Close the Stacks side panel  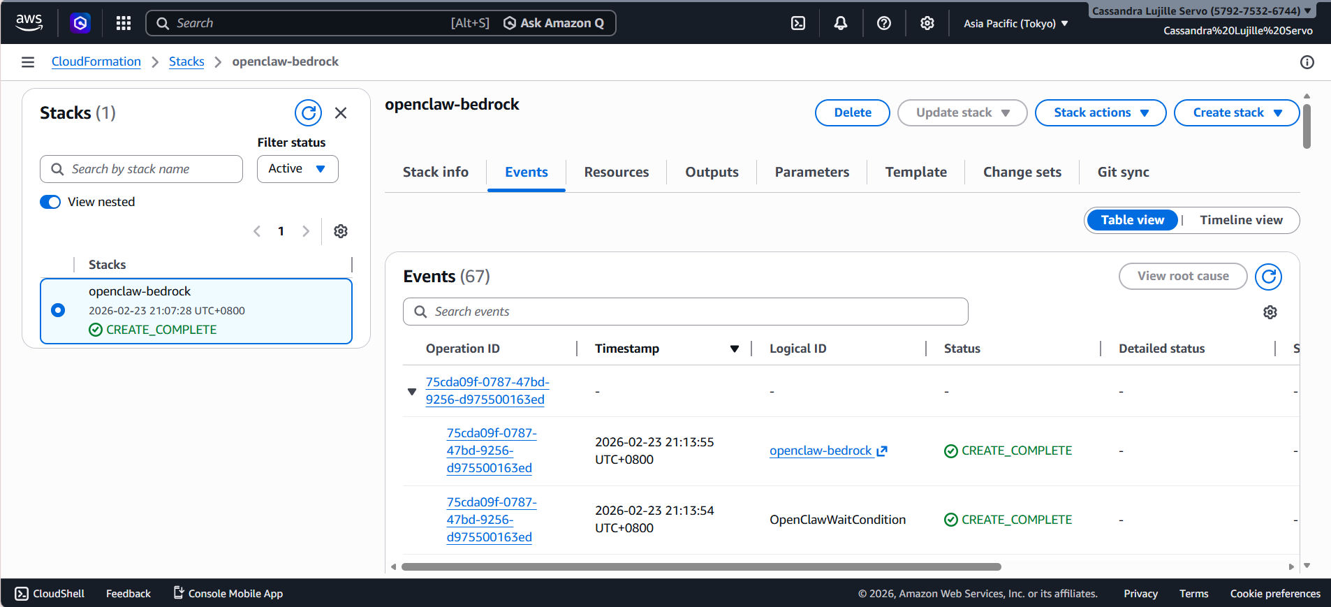(x=341, y=112)
